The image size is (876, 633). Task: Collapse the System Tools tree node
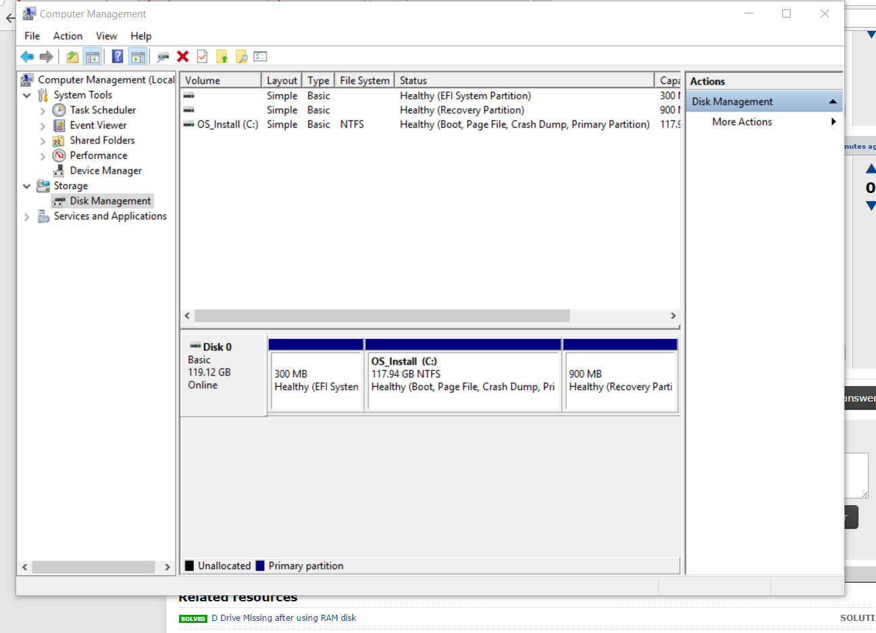(27, 96)
